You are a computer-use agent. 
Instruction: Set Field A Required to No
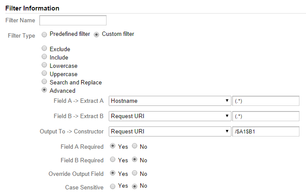tap(135, 147)
